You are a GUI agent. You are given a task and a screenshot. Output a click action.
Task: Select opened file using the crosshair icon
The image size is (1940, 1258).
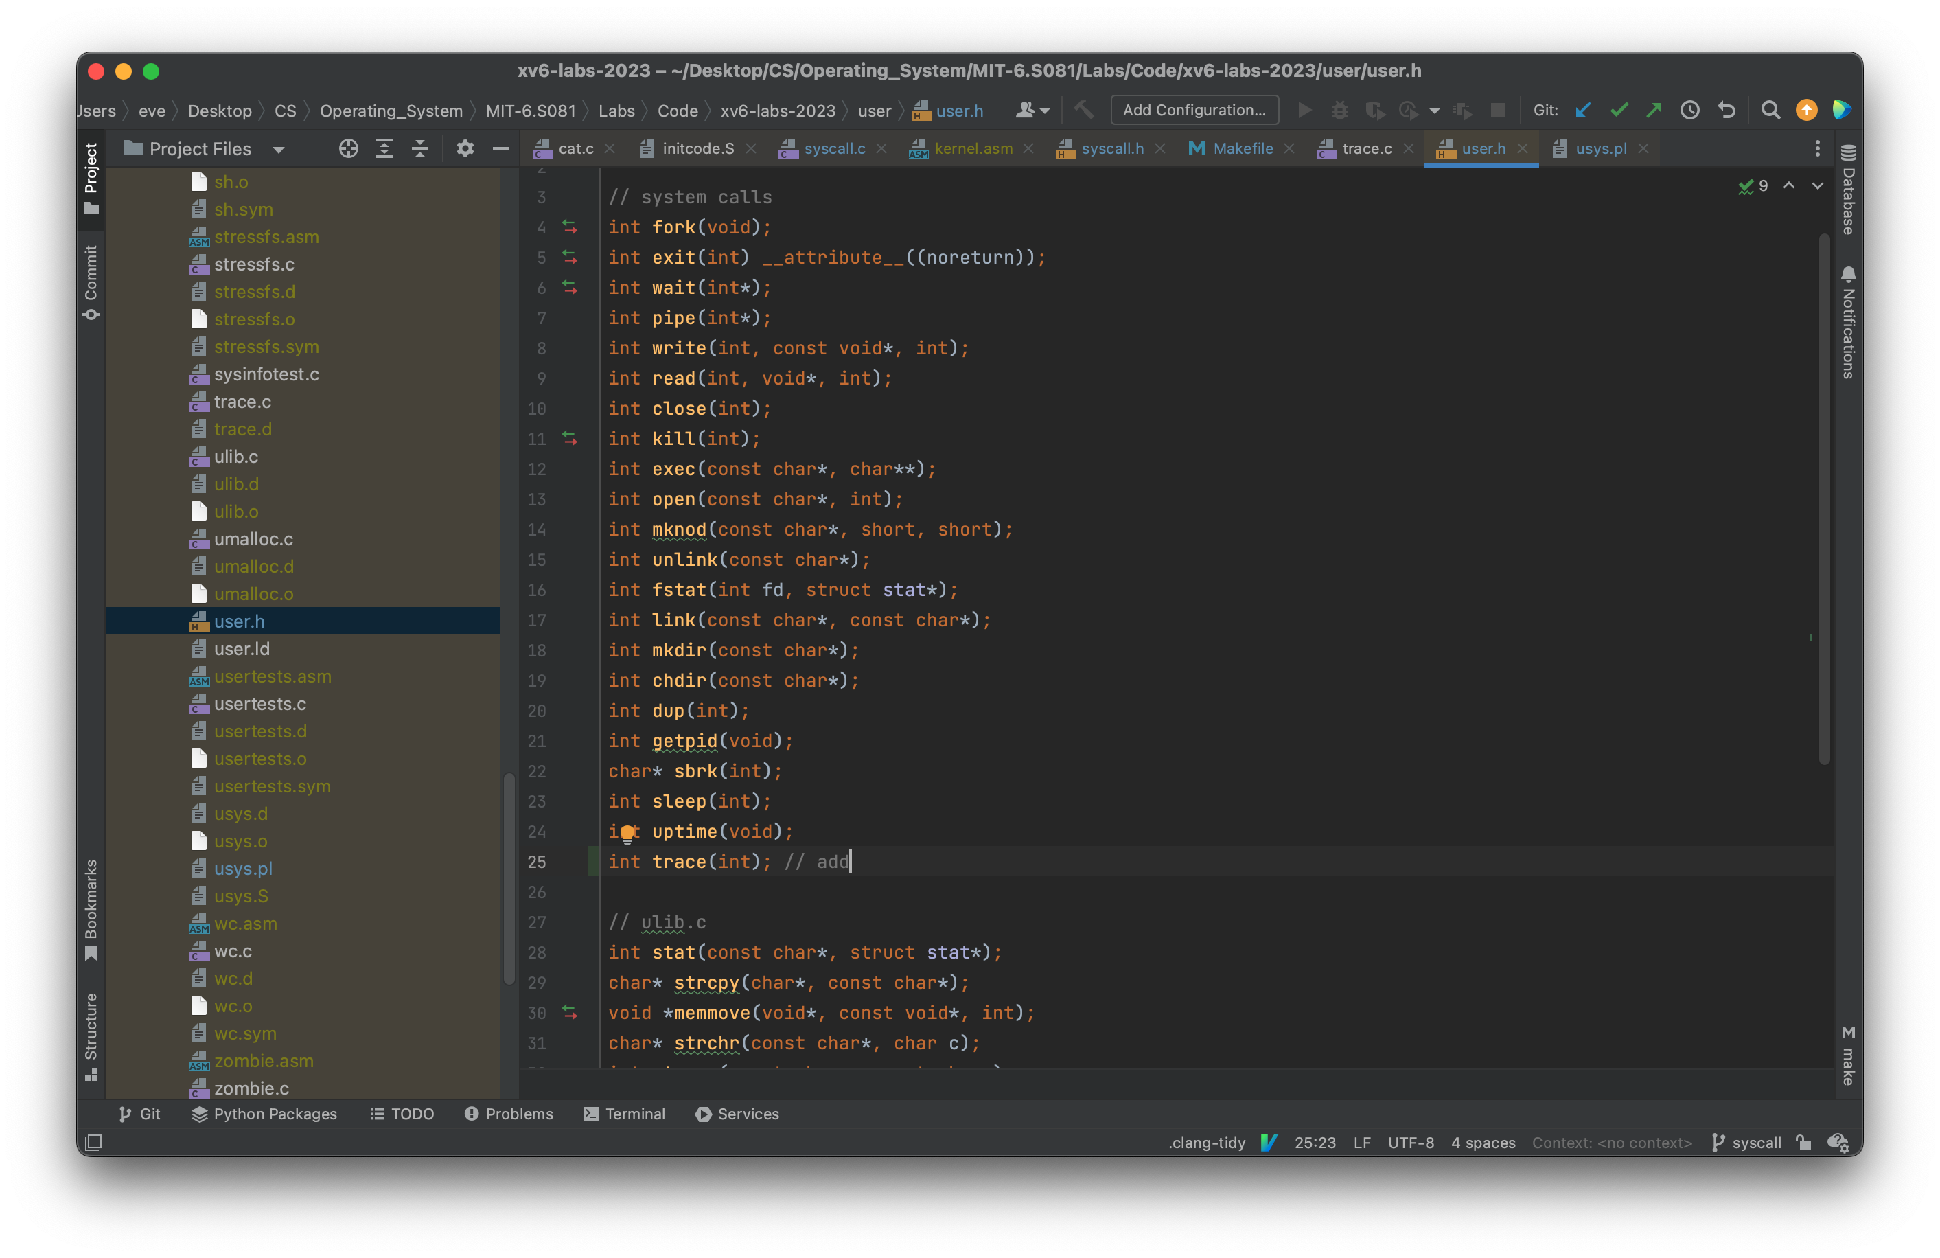click(x=348, y=148)
